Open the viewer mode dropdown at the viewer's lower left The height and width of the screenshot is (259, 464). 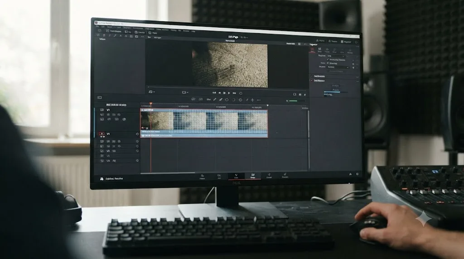(x=151, y=92)
